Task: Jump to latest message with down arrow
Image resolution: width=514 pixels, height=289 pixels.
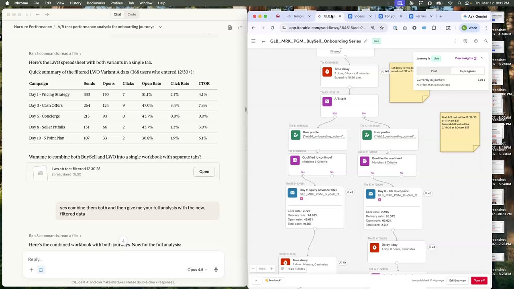Action: coord(123,241)
